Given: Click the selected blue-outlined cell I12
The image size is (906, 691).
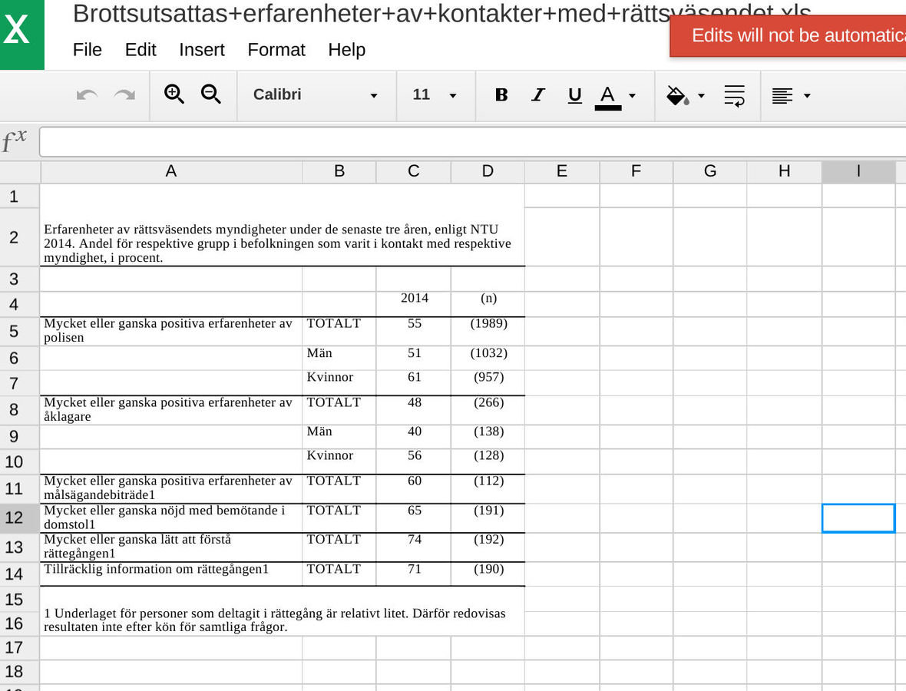Looking at the screenshot, I should 858,518.
